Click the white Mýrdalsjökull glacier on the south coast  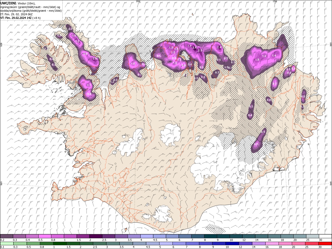coord(163,214)
